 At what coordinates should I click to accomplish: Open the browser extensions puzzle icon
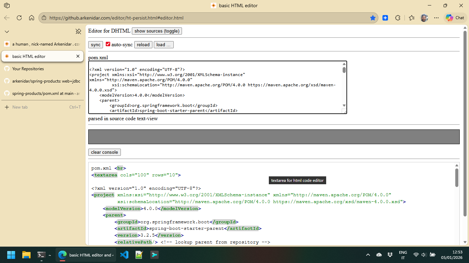click(x=398, y=18)
